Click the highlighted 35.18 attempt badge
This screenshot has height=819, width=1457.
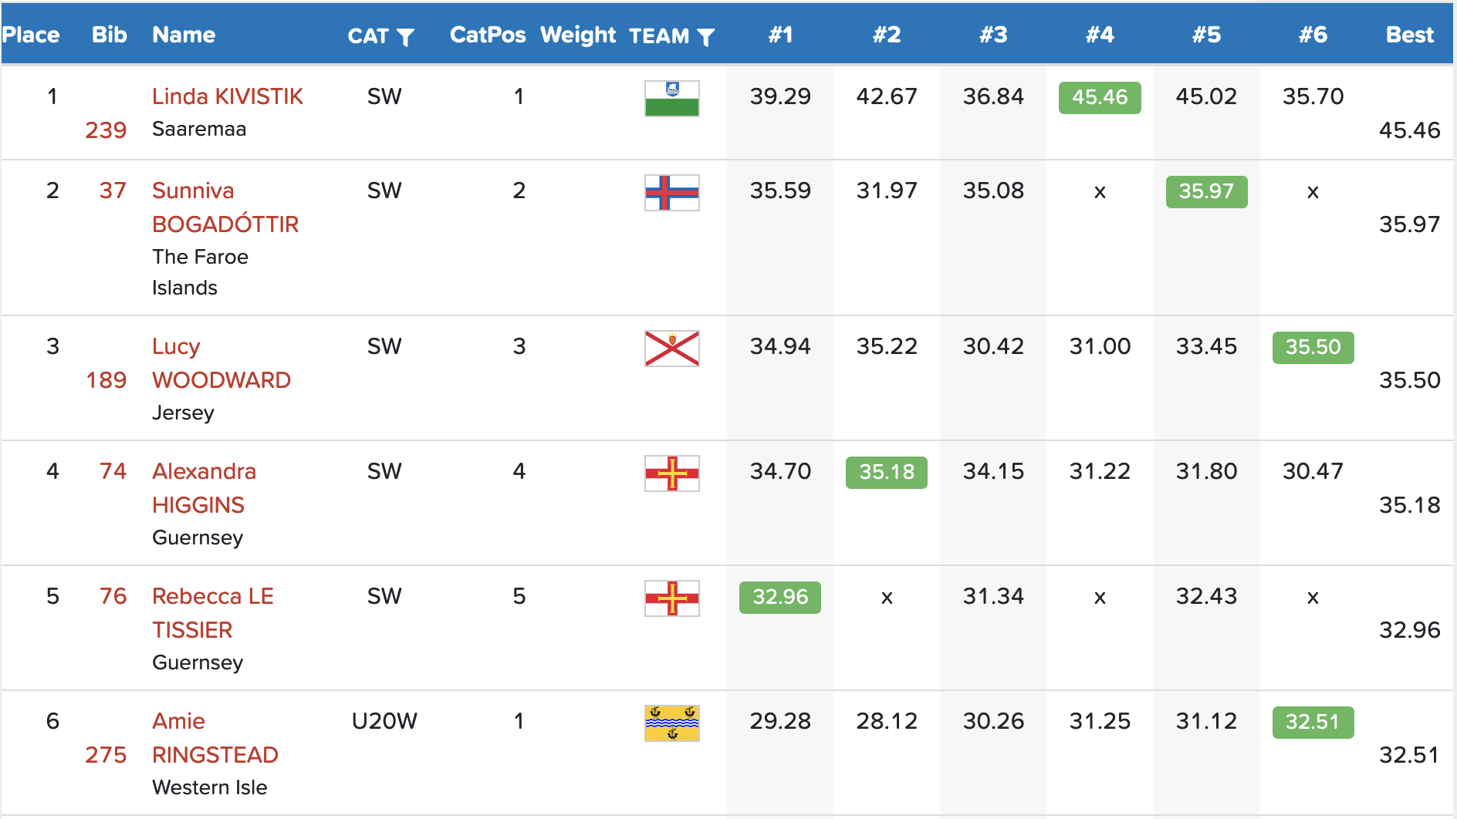(886, 472)
